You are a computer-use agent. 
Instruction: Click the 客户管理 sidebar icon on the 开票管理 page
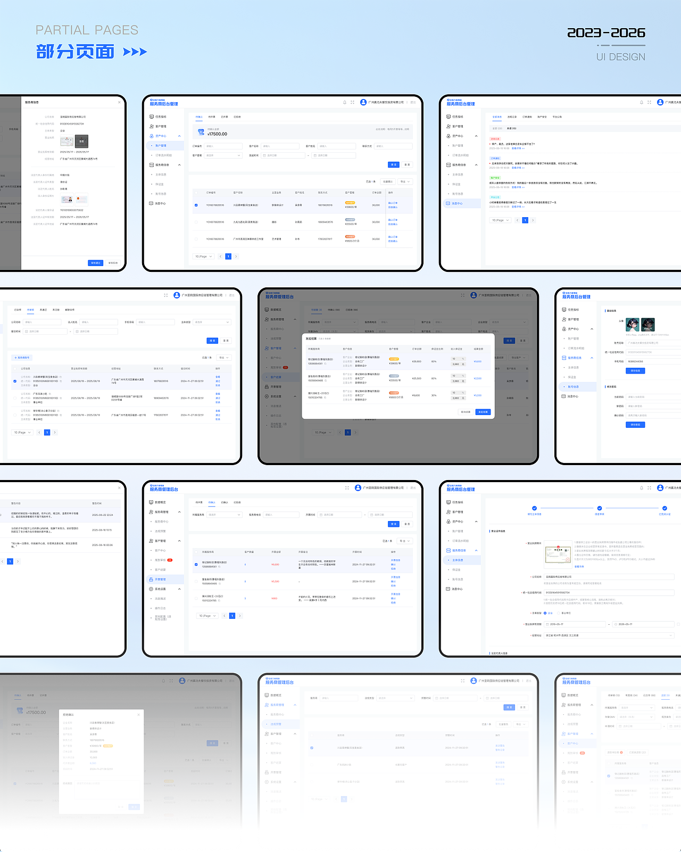click(x=151, y=541)
